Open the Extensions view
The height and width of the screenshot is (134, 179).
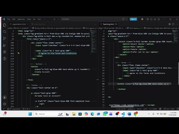(x=4, y=52)
